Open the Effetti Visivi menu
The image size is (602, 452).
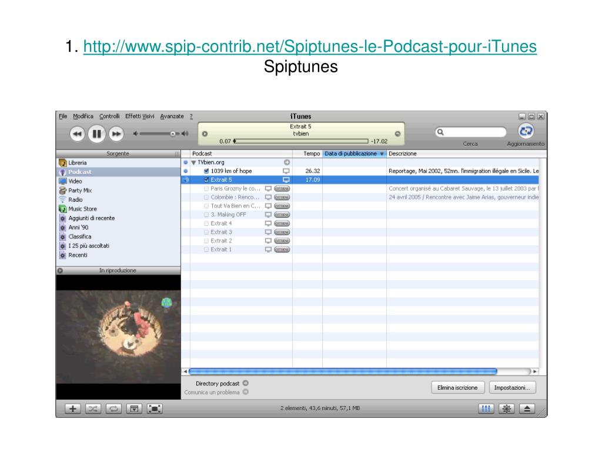tap(140, 116)
